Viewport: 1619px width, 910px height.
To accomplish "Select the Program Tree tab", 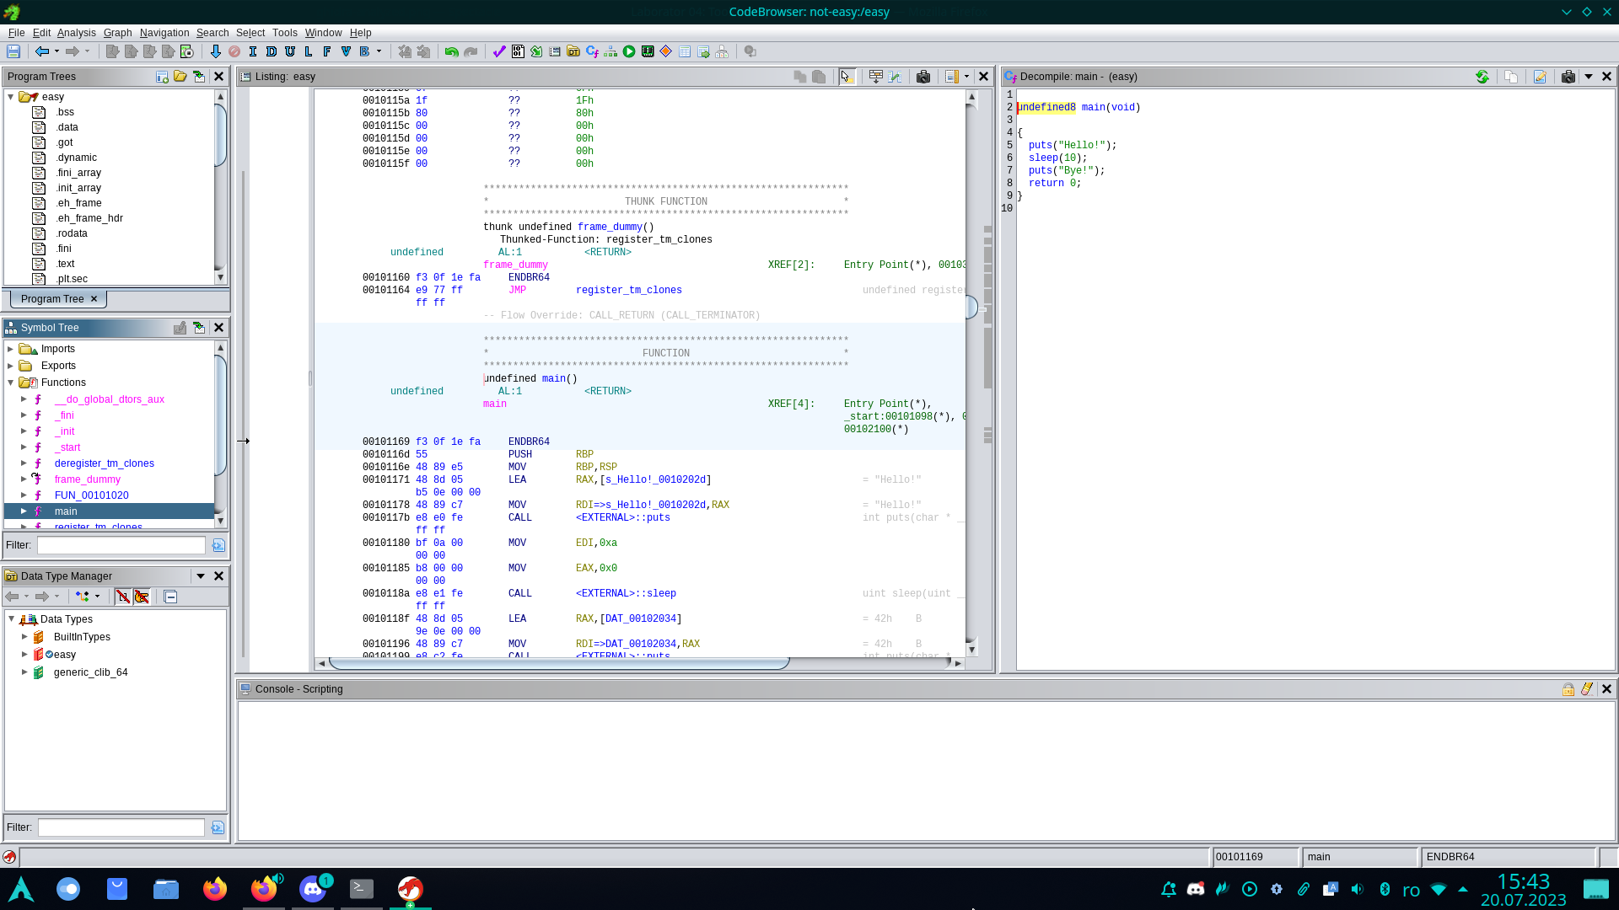I will click(x=51, y=299).
